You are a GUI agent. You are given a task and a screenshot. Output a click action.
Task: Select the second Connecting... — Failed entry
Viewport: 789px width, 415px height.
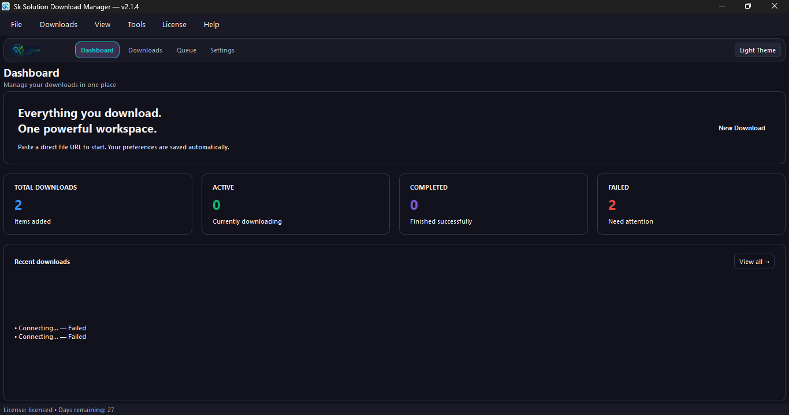click(x=50, y=337)
